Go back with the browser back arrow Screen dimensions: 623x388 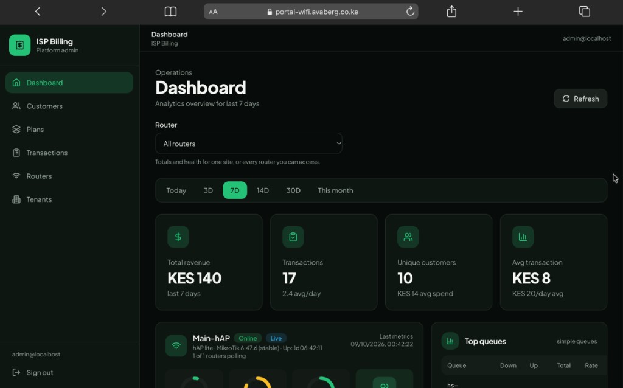pyautogui.click(x=38, y=12)
